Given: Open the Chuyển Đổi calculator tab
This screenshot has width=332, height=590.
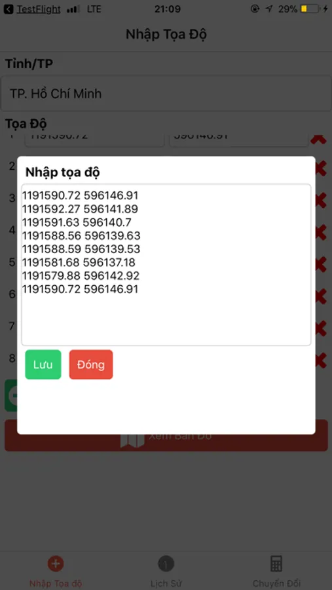Looking at the screenshot, I should click(x=276, y=572).
